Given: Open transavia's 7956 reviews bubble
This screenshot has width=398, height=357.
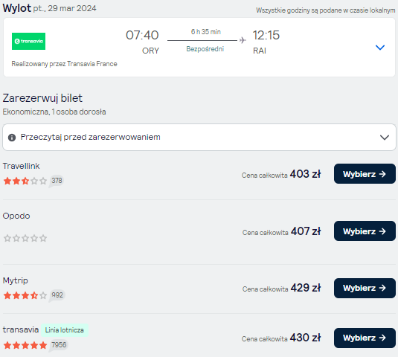Looking at the screenshot, I should coord(59,345).
